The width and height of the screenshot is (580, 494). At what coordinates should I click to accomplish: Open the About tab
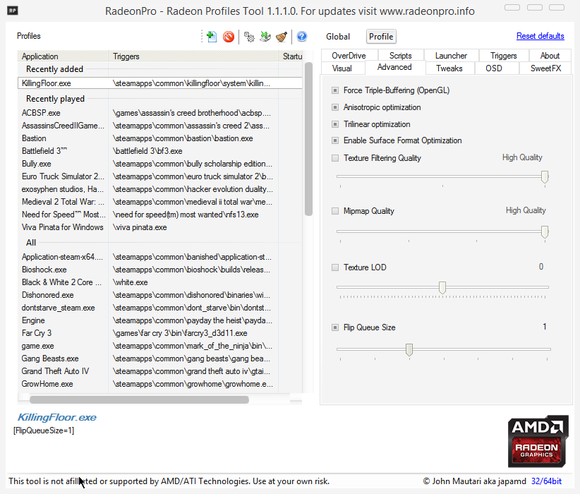[550, 56]
